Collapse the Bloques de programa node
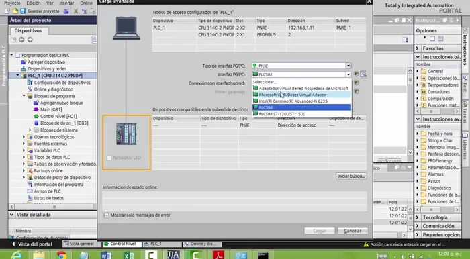The width and height of the screenshot is (470, 259). pos(24,96)
